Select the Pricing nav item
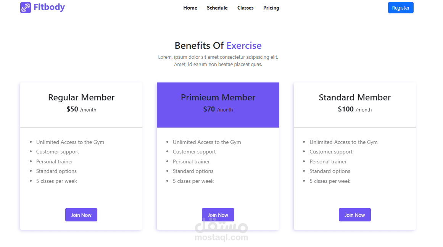Screen dimensions: 443x247 coord(271,8)
